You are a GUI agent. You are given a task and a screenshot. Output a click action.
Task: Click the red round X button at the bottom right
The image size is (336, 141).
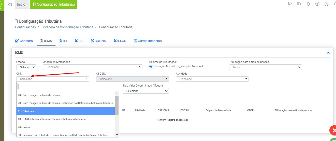pos(333,130)
